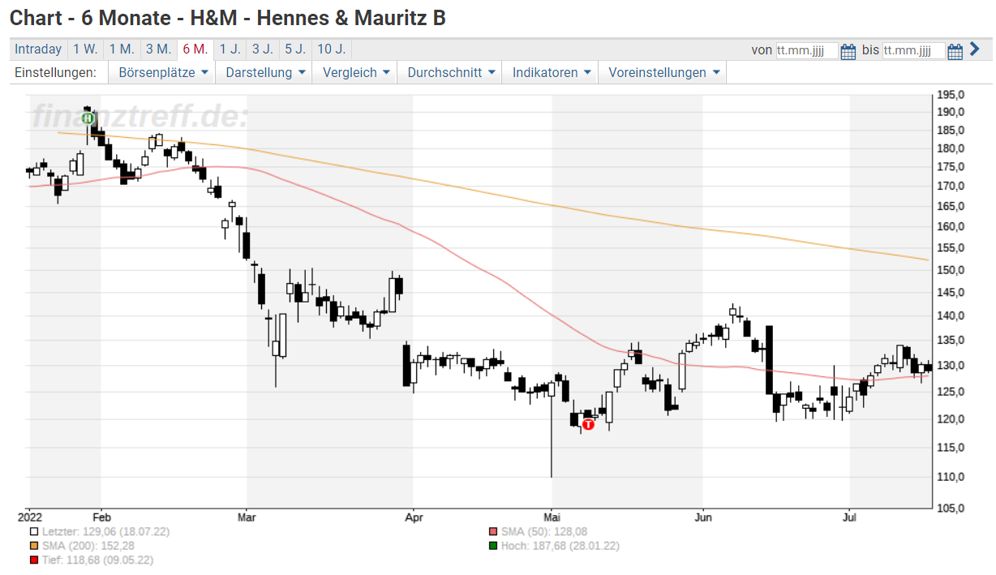Click the 'SMA (50): 128,08' legend text
The width and height of the screenshot is (996, 575).
point(543,531)
